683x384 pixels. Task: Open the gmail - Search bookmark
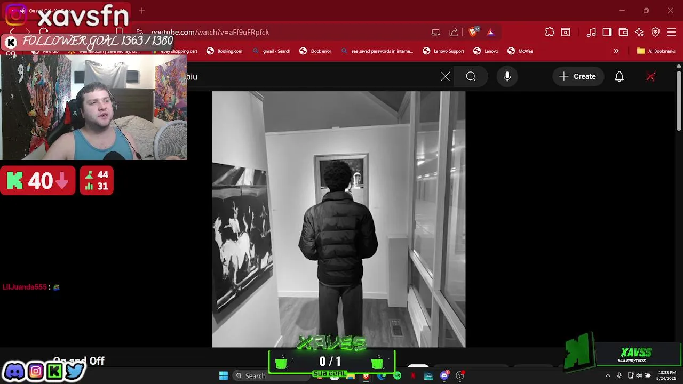point(271,51)
